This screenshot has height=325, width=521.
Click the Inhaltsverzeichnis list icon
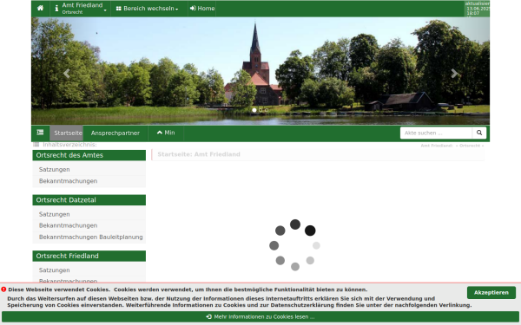coord(36,145)
